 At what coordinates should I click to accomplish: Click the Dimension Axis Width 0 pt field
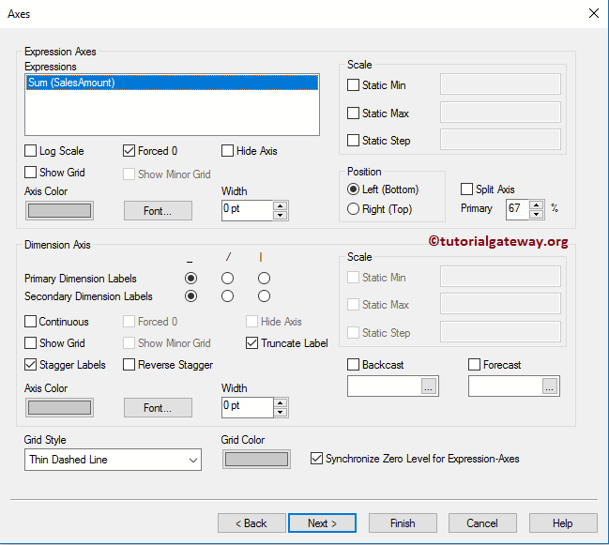click(248, 407)
